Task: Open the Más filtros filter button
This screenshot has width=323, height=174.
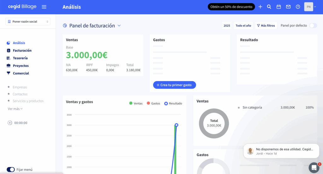Action: pos(266,26)
